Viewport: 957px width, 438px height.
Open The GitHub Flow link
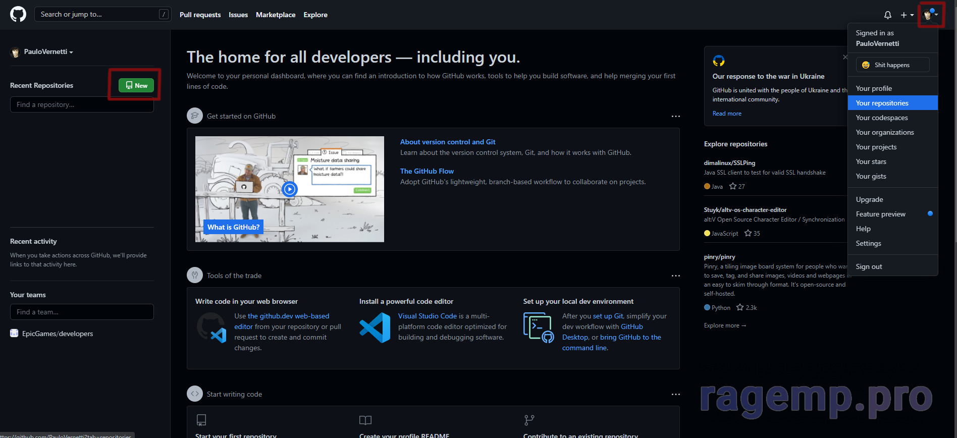[427, 171]
